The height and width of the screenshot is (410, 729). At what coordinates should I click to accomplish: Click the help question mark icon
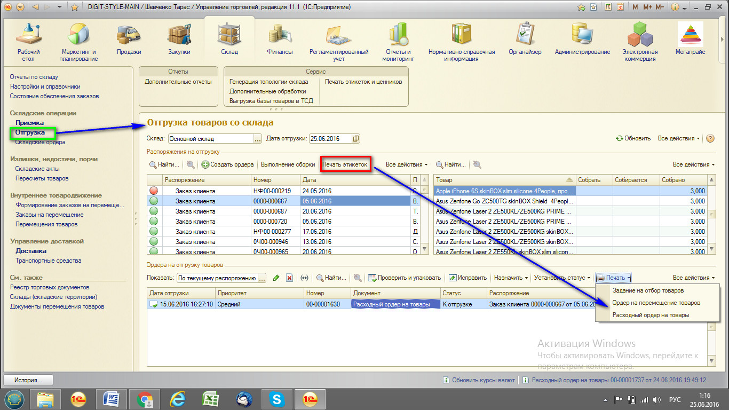pos(710,138)
